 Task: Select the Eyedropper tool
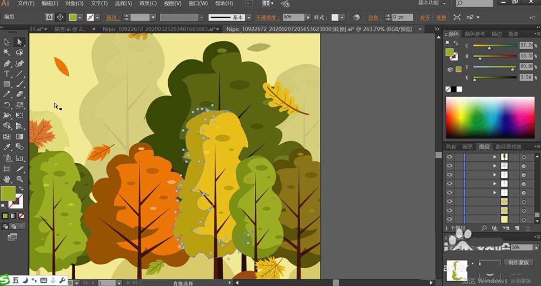click(7, 147)
